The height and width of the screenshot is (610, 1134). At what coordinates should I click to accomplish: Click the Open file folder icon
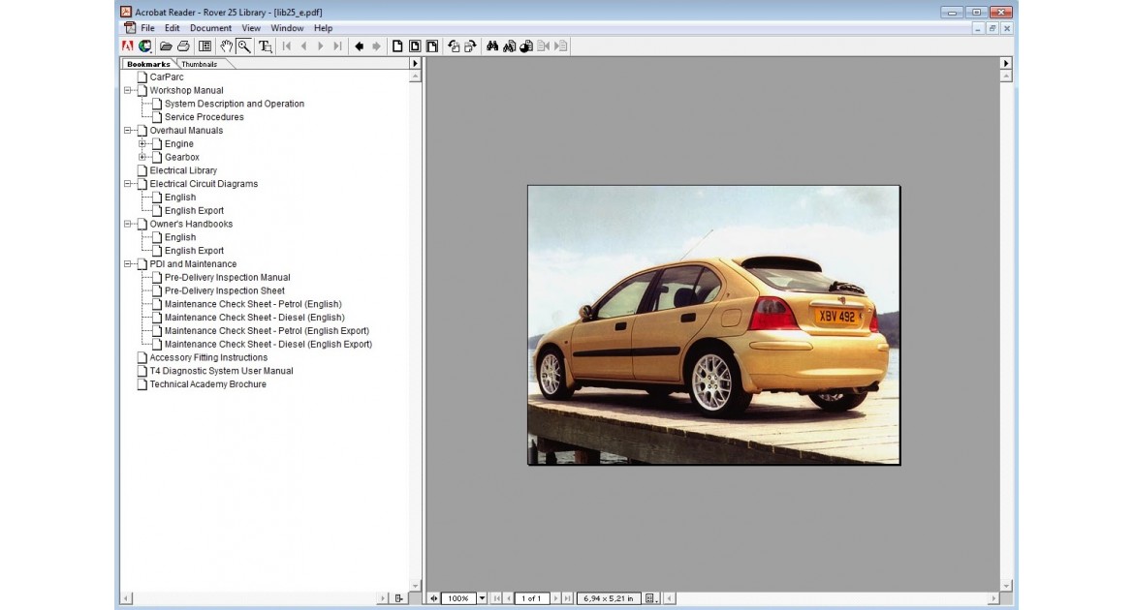166,46
